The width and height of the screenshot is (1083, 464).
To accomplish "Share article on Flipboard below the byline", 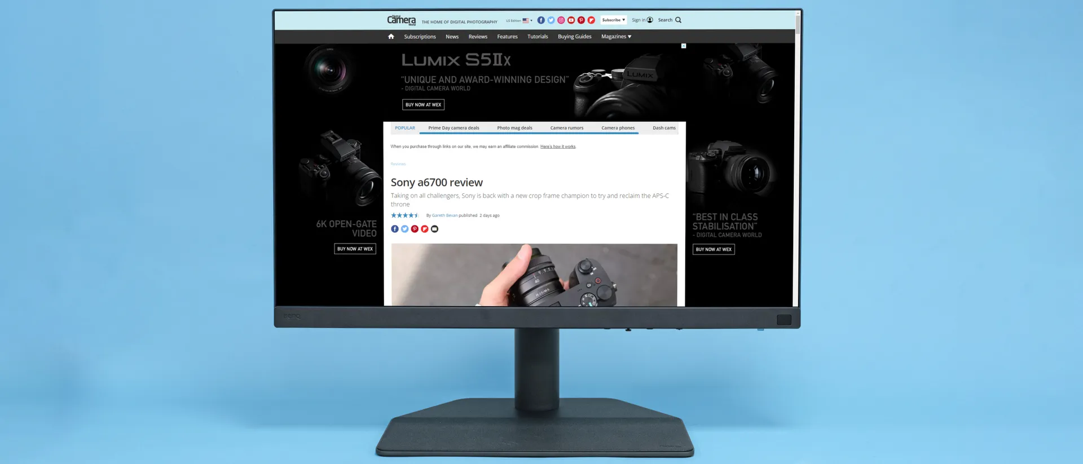I will pyautogui.click(x=424, y=229).
